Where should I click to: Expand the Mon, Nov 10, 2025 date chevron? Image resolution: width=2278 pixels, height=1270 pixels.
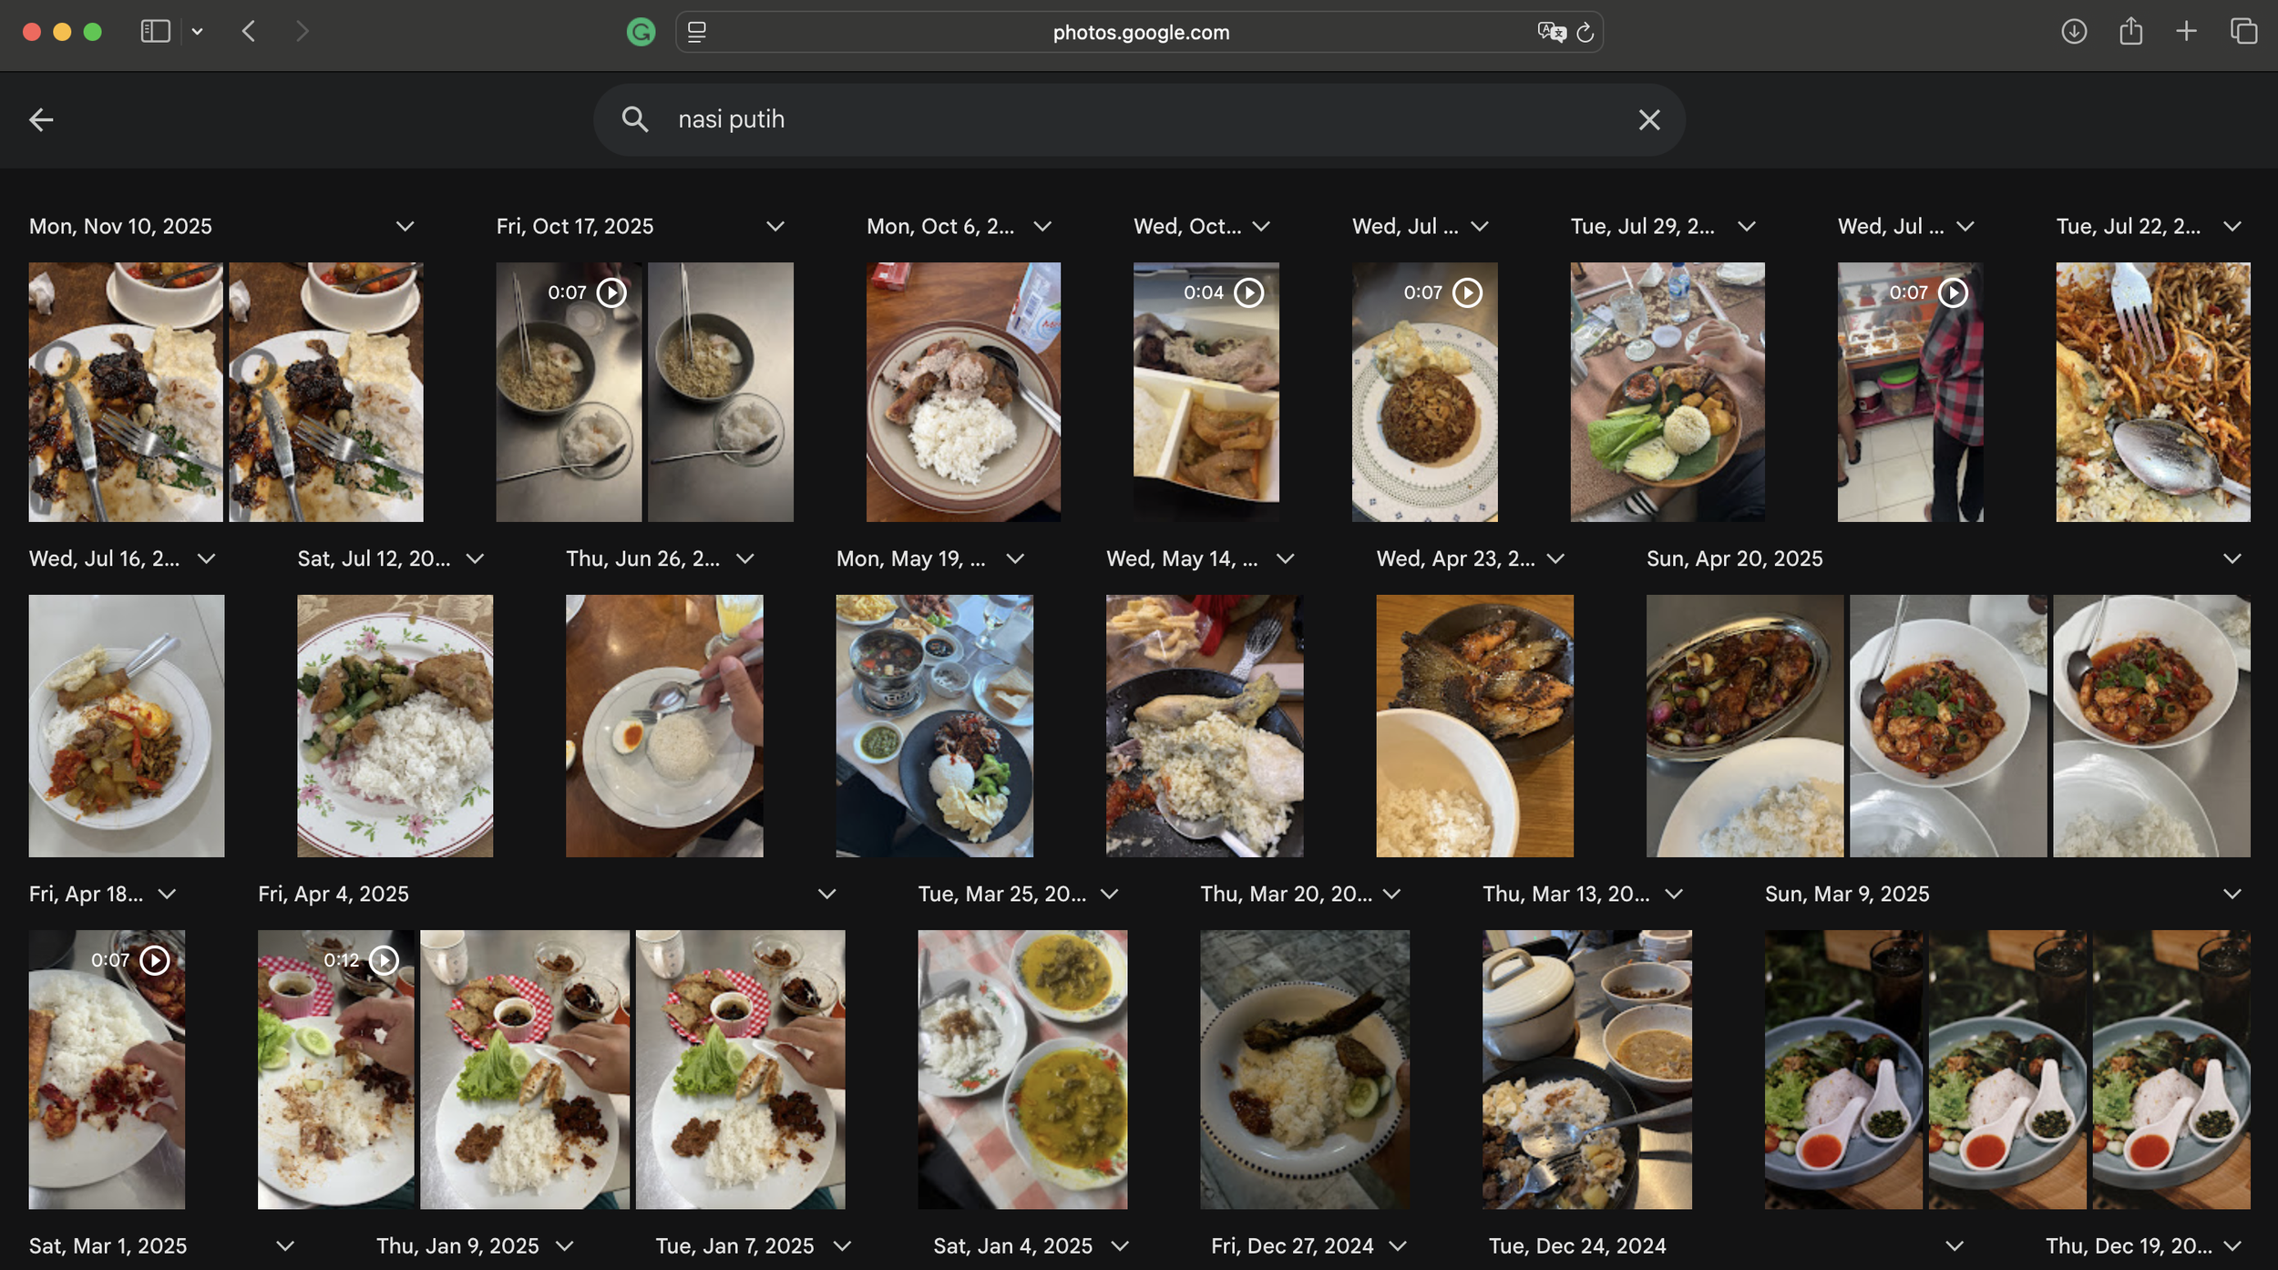[405, 226]
